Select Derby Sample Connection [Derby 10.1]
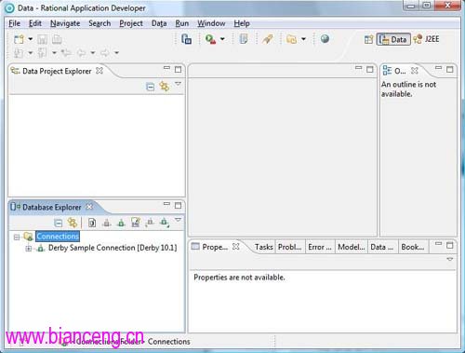The height and width of the screenshot is (353, 465). [x=113, y=248]
